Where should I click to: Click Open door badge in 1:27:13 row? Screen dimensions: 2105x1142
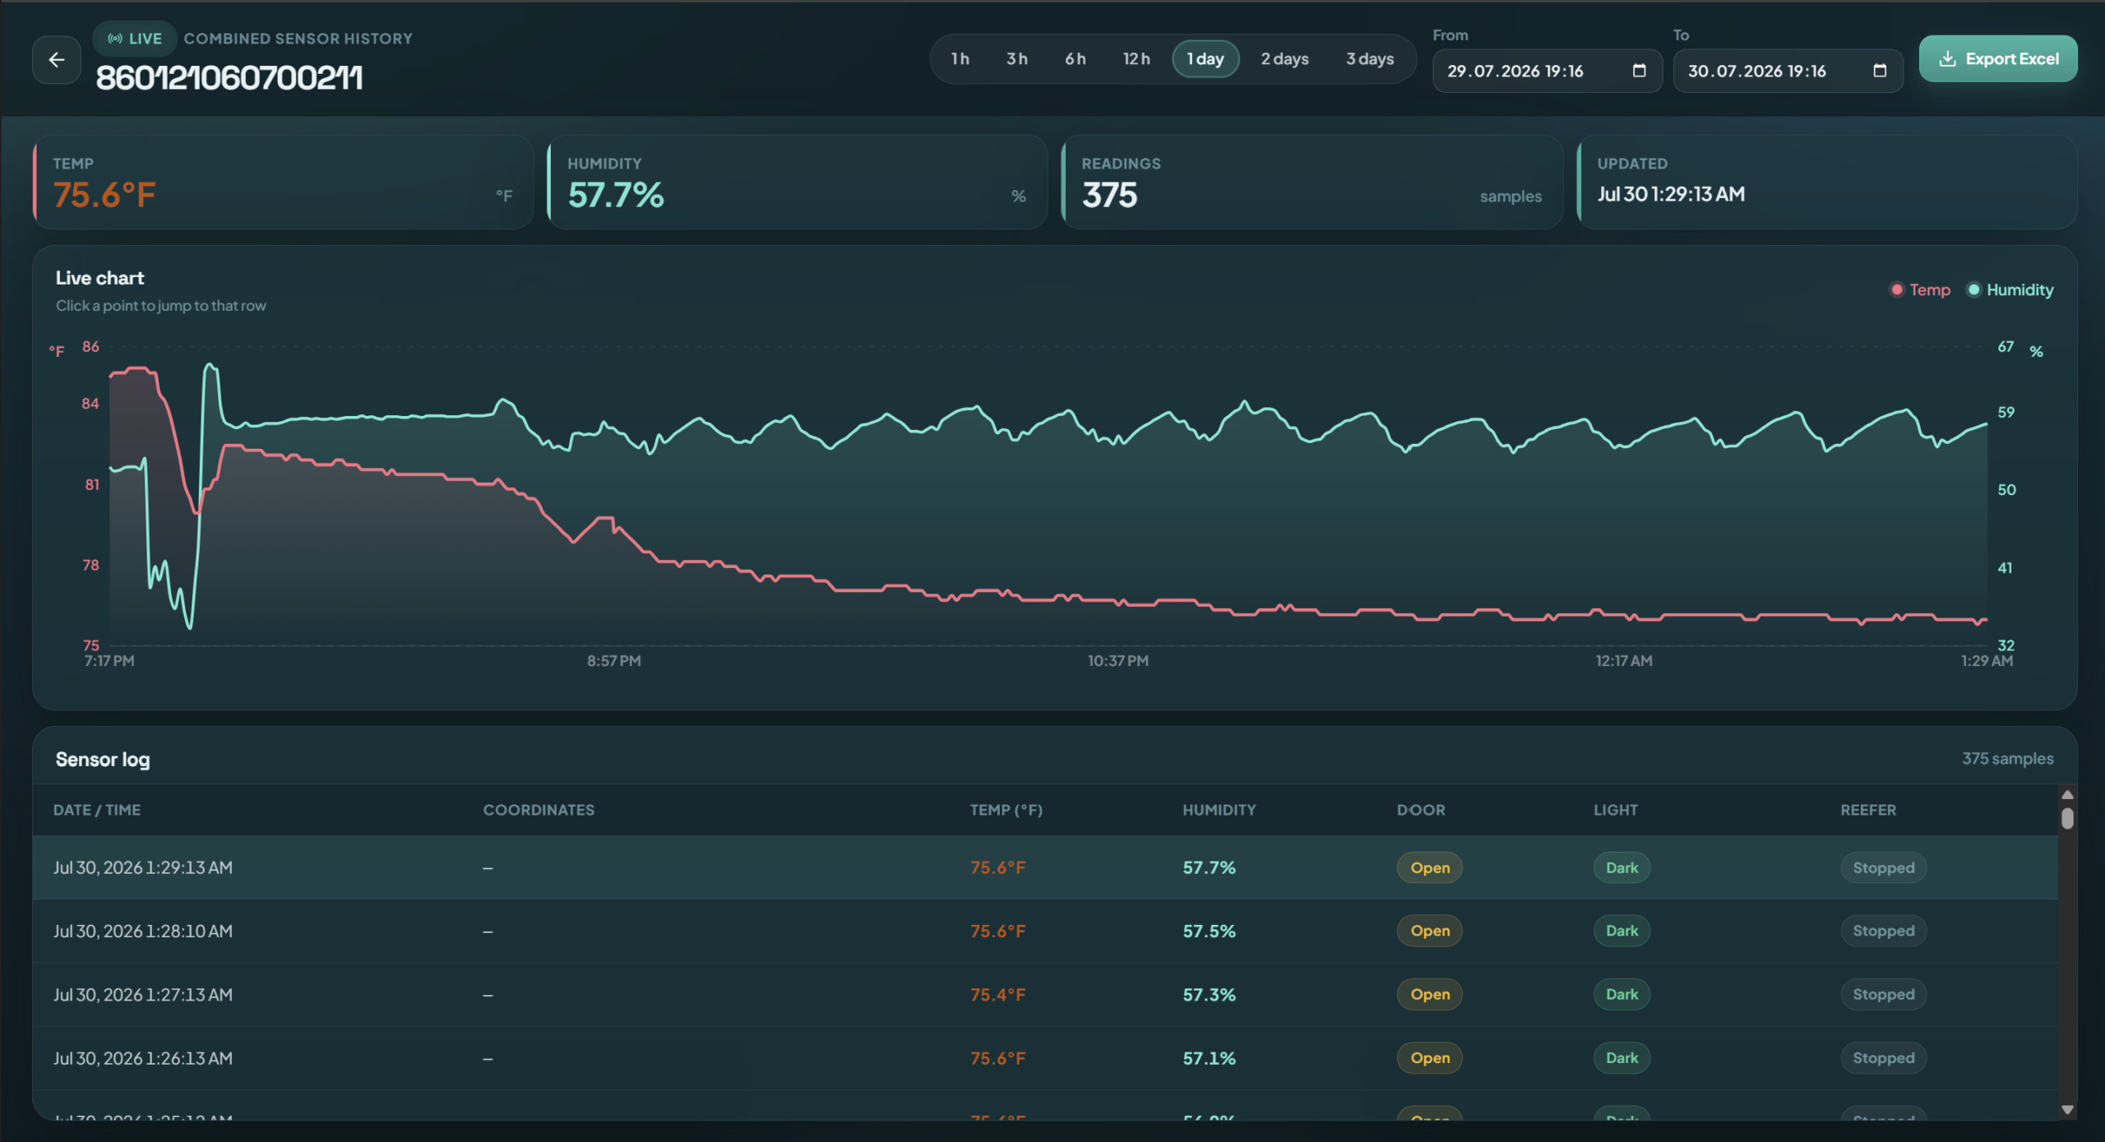(x=1430, y=994)
